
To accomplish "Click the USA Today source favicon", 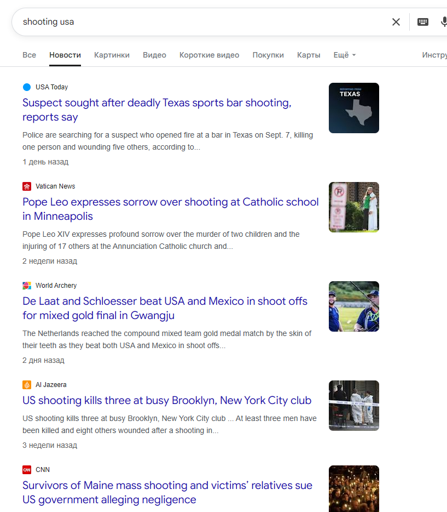I will click(x=27, y=87).
